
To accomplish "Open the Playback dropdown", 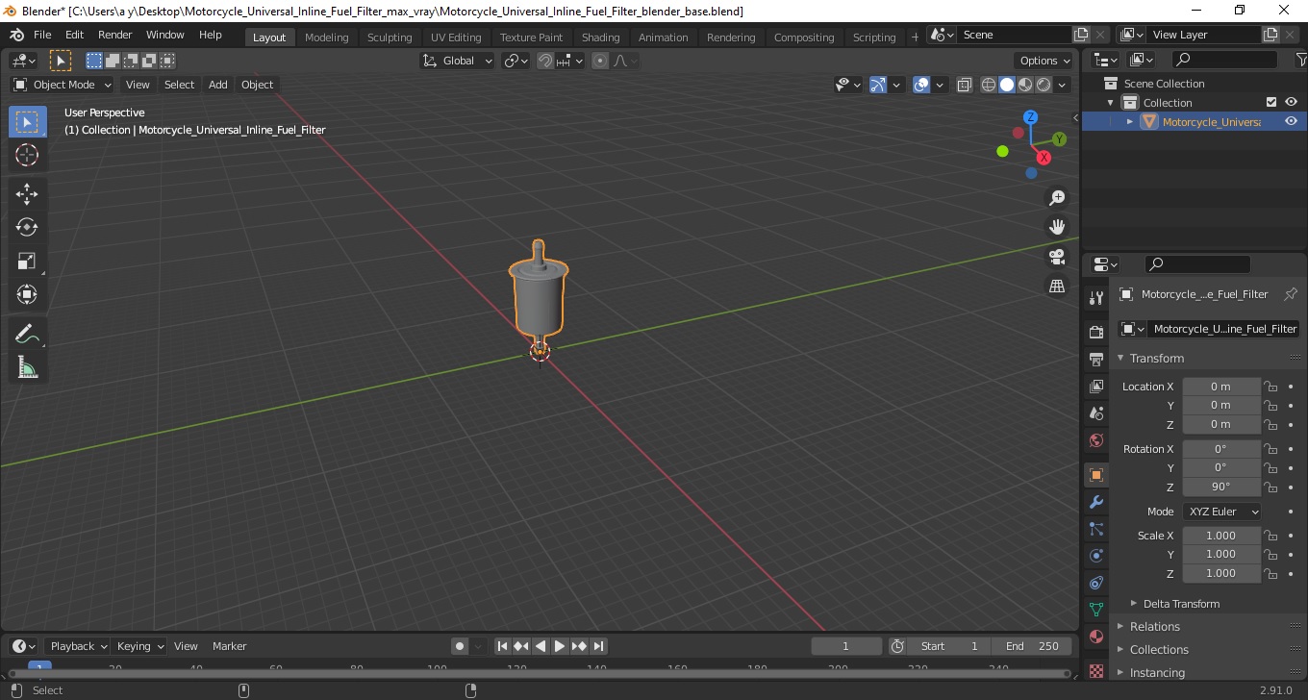I will coord(77,646).
